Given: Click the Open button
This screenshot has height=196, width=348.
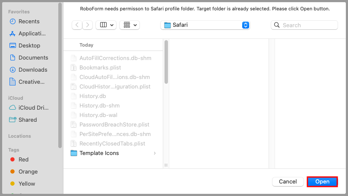Looking at the screenshot, I should (x=322, y=182).
